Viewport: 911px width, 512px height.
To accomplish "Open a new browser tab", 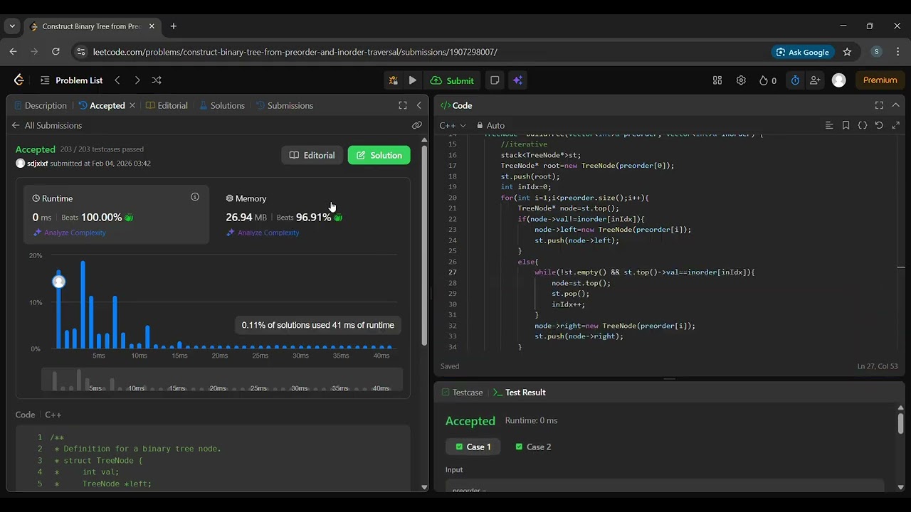I will click(173, 26).
